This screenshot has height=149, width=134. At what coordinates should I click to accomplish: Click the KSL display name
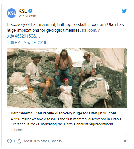(x=23, y=11)
